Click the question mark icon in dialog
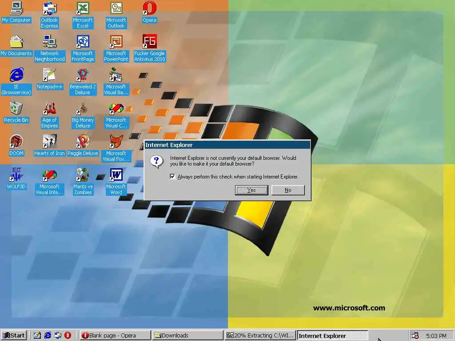This screenshot has height=341, width=455. point(157,162)
